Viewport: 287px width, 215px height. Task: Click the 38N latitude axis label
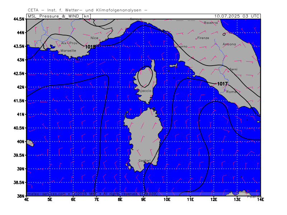coord(20,196)
